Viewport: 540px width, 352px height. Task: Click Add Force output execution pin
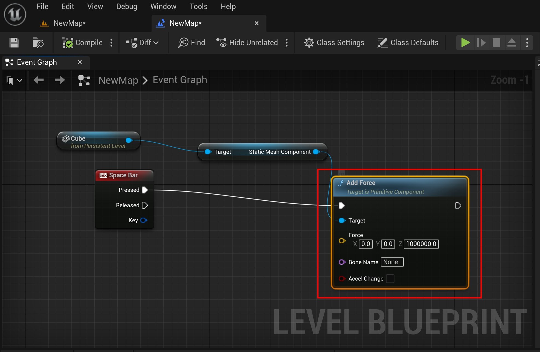tap(458, 206)
